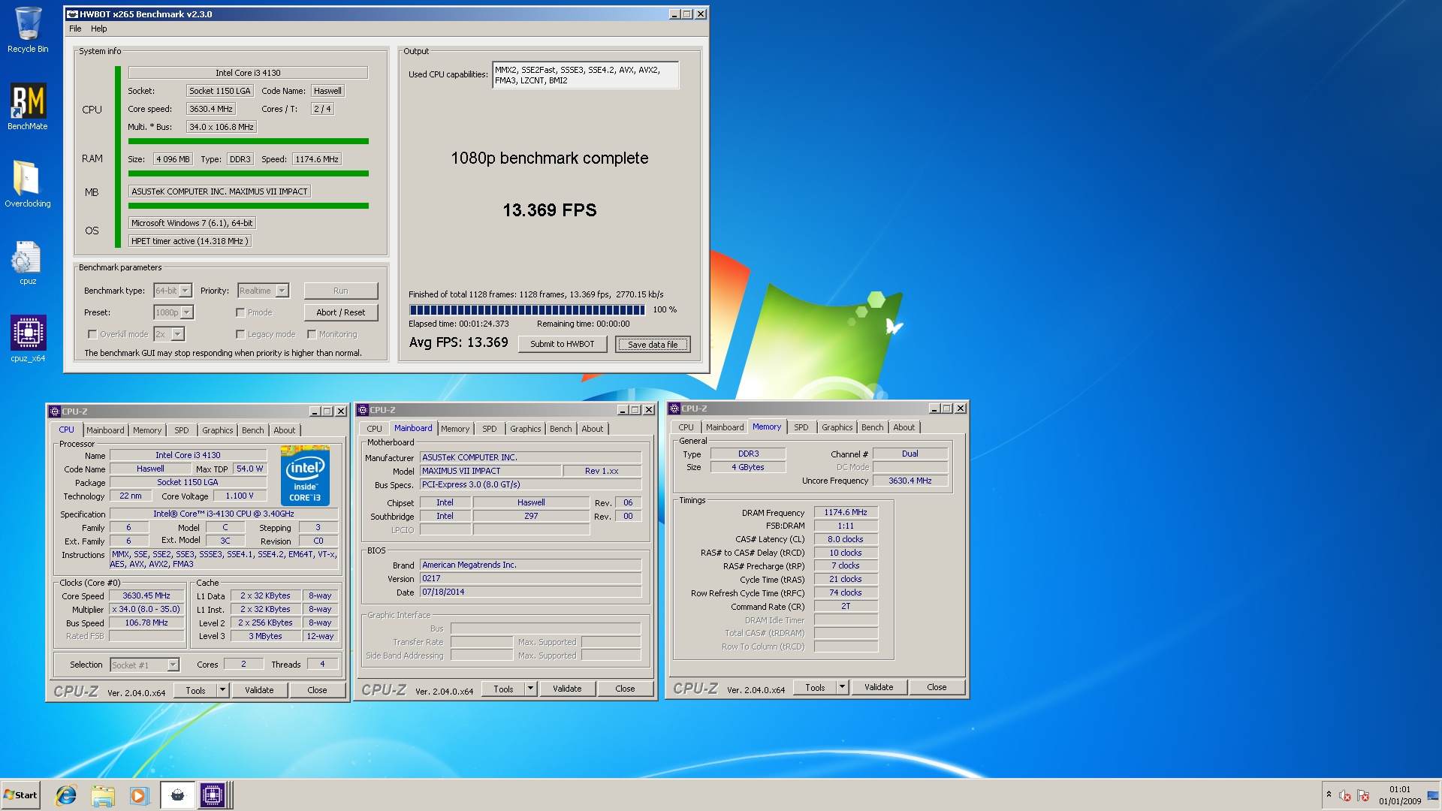This screenshot has height=811, width=1442.
Task: Click Validate in CPU-Z CPU window
Action: 259,690
